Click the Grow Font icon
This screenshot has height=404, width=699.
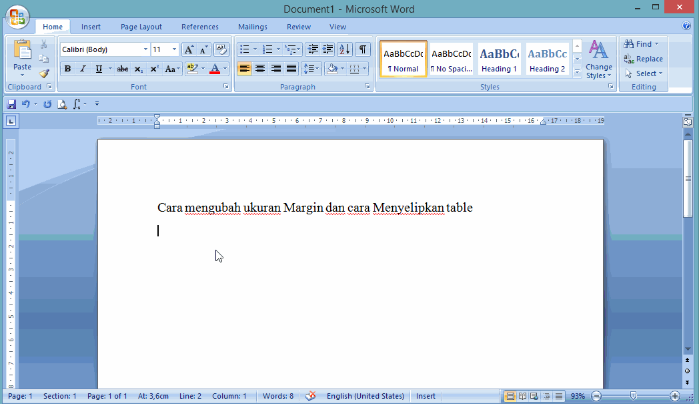[x=189, y=49]
